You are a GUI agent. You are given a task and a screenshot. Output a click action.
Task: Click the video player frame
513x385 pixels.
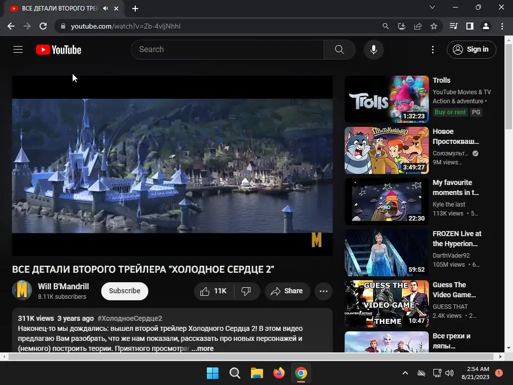(x=172, y=165)
